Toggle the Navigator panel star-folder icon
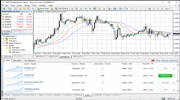This screenshot has height=100, width=180. pyautogui.click(x=25, y=9)
